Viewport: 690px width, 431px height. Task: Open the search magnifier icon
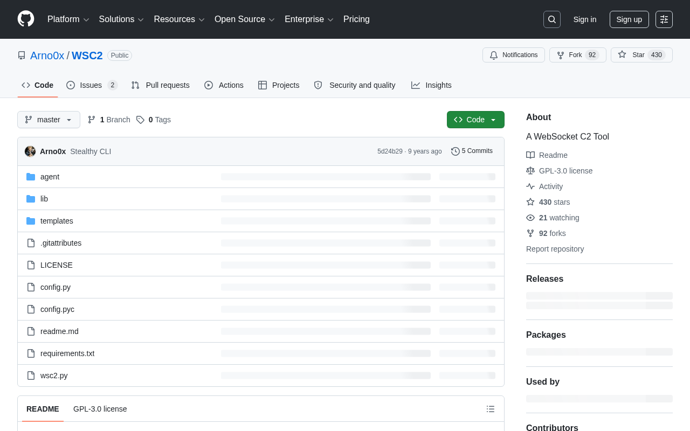552,19
